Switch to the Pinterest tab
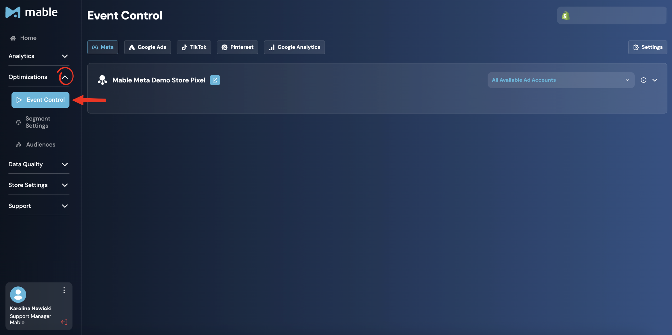This screenshot has width=672, height=335. click(x=237, y=47)
